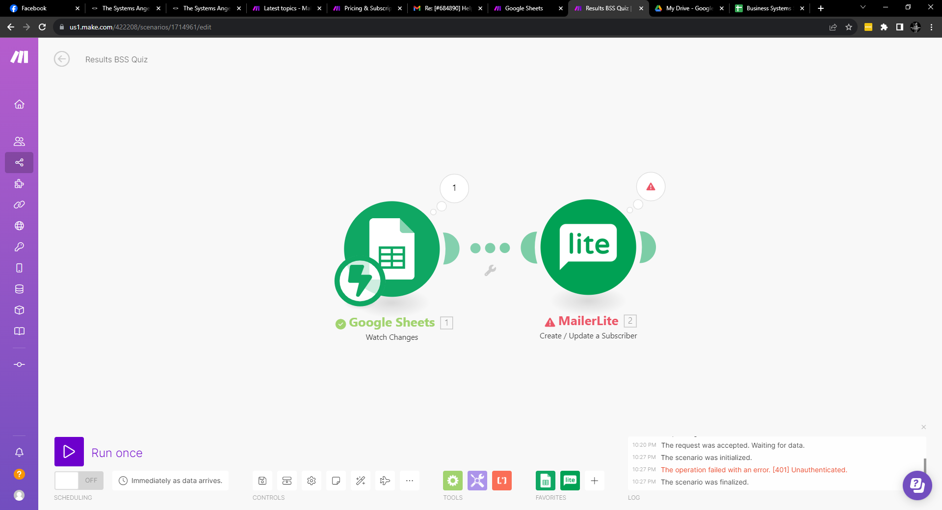
Task: Bookmark this page with the star
Action: click(x=849, y=27)
